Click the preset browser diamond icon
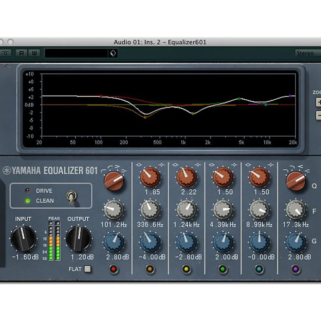The height and width of the screenshot is (321, 321). coord(113,53)
